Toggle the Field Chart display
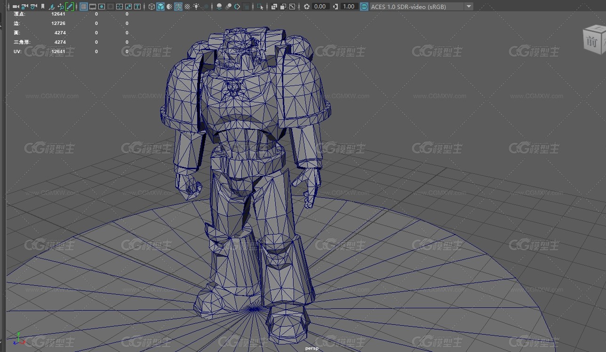Viewport: 606px width, 352px height. (120, 7)
